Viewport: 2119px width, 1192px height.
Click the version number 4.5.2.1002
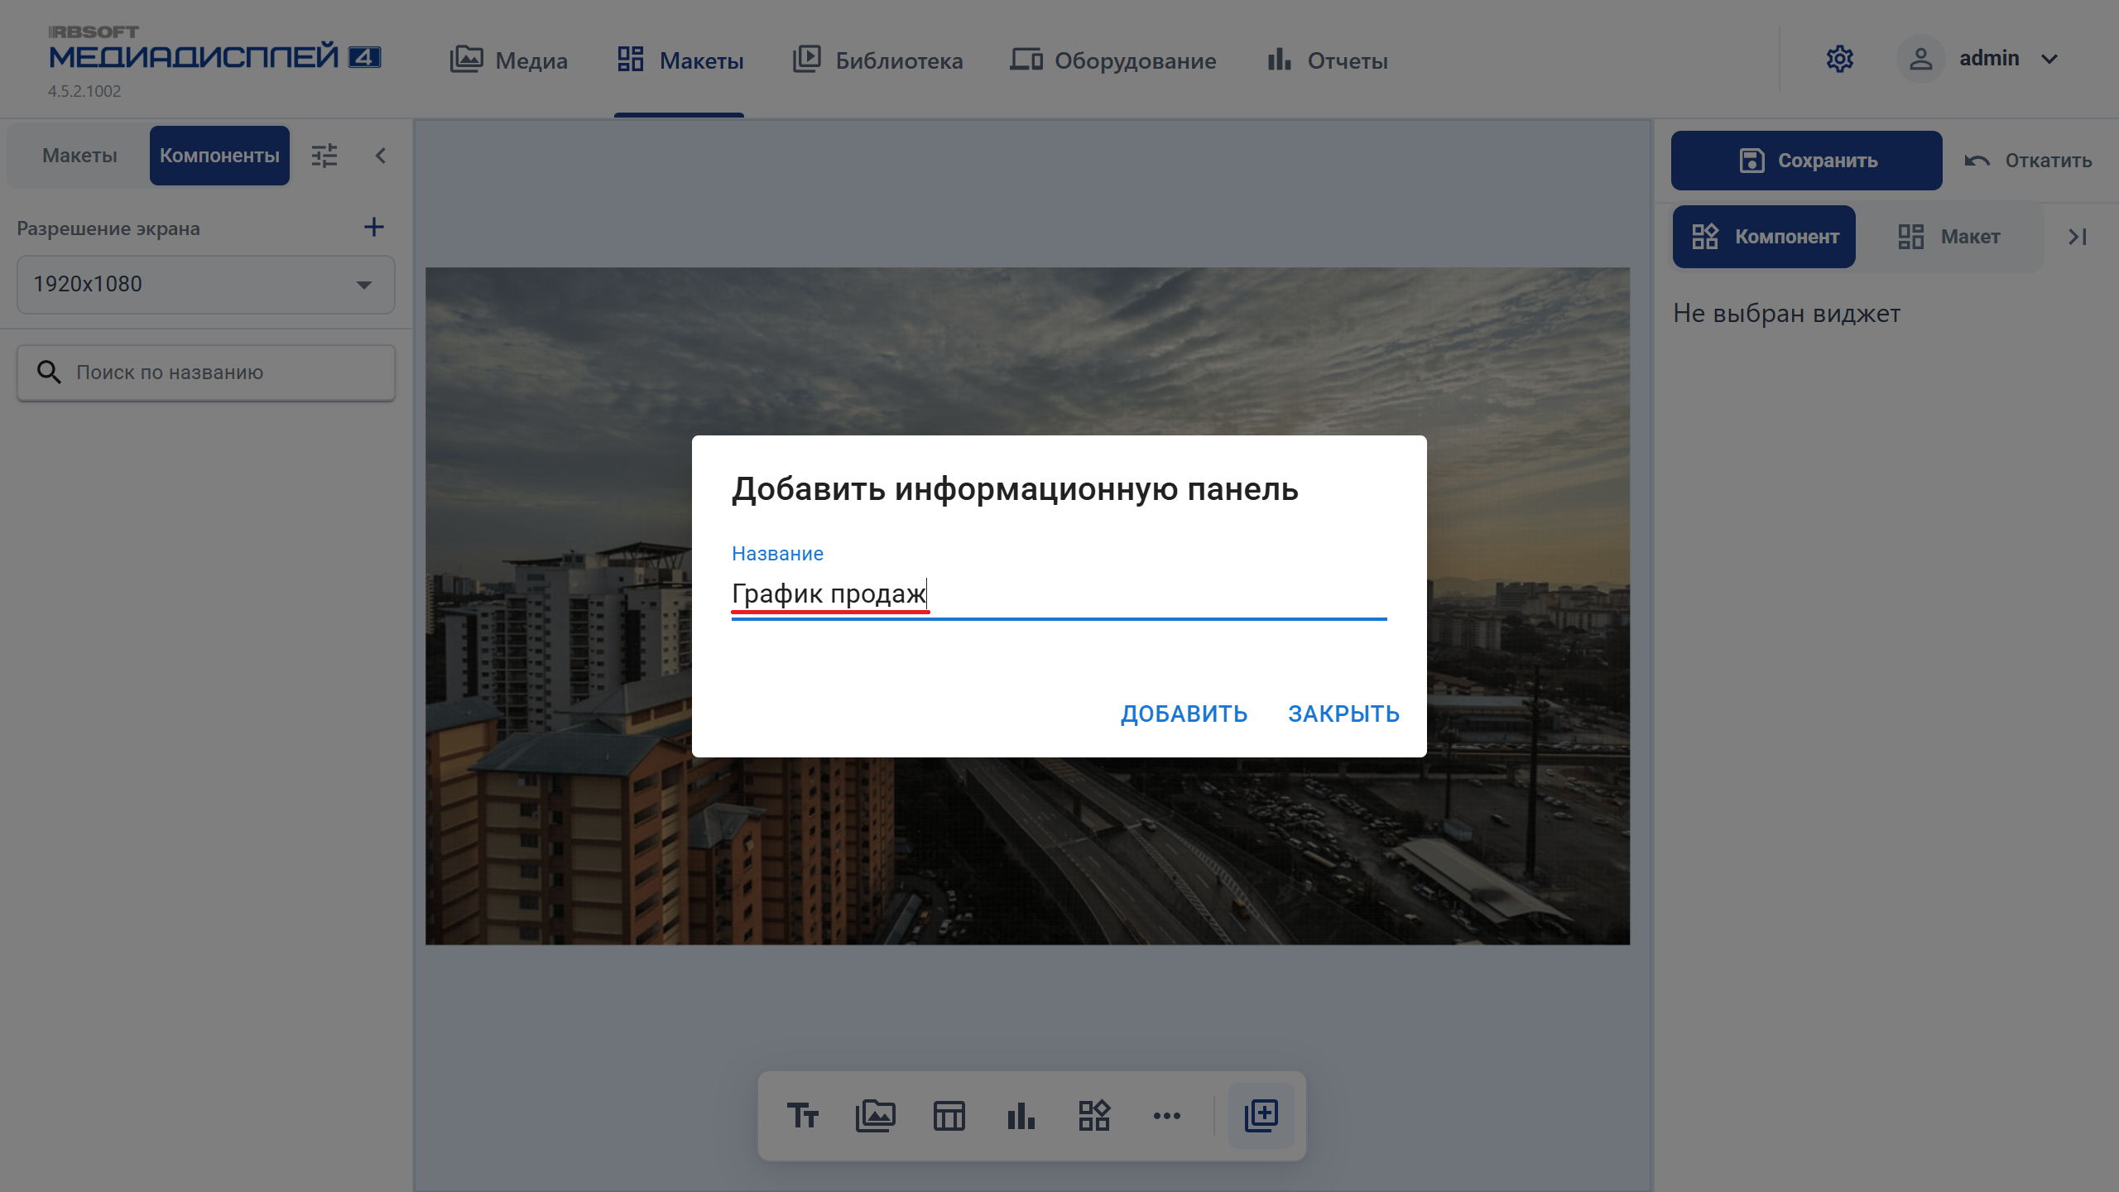(84, 91)
